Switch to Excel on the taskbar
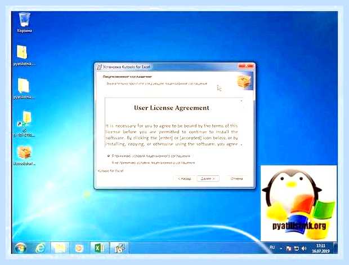Viewport: 349px width, 265px height. click(100, 248)
